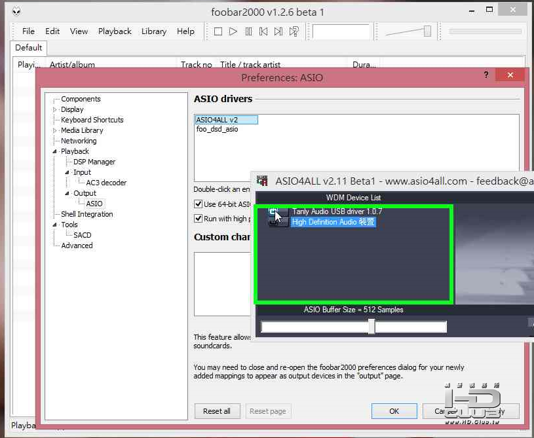
Task: Toggle the Tanly Audio USB driver power button
Action: (x=274, y=211)
